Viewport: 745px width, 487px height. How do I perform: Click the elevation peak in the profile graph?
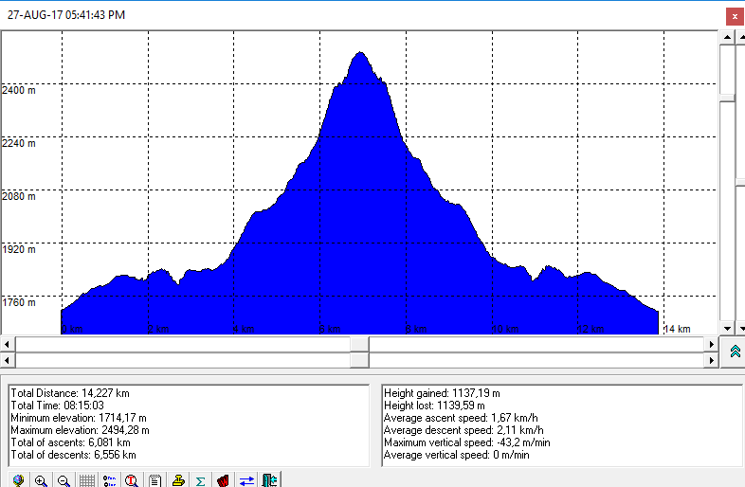coord(360,53)
